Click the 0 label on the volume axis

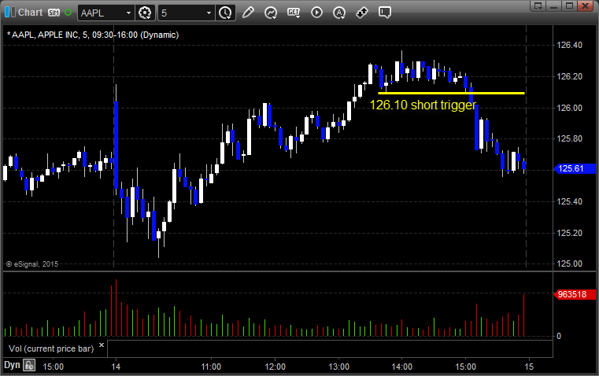(559, 337)
